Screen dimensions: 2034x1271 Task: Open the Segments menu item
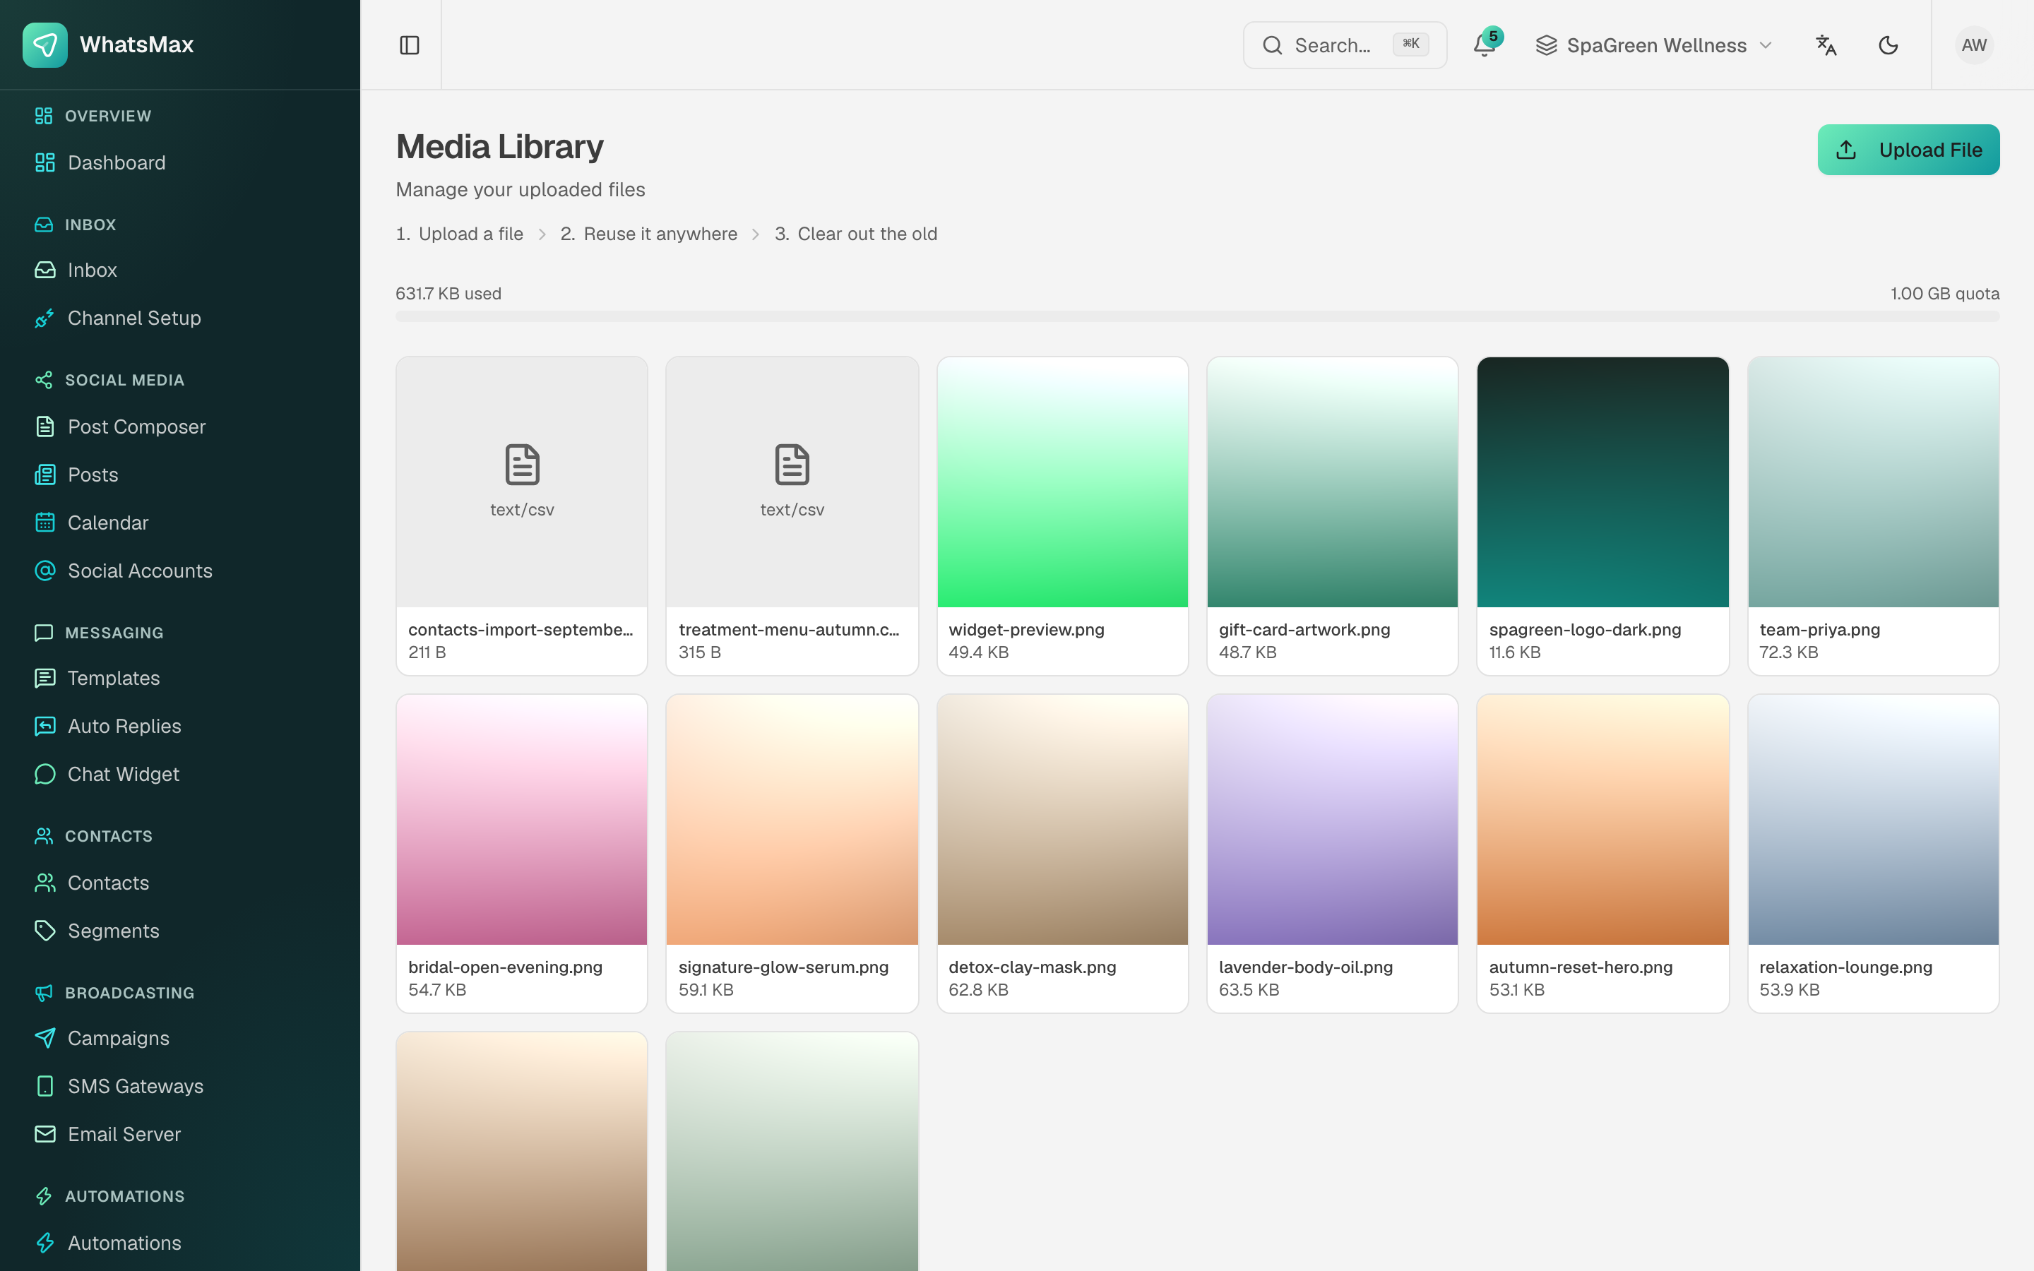click(x=180, y=931)
